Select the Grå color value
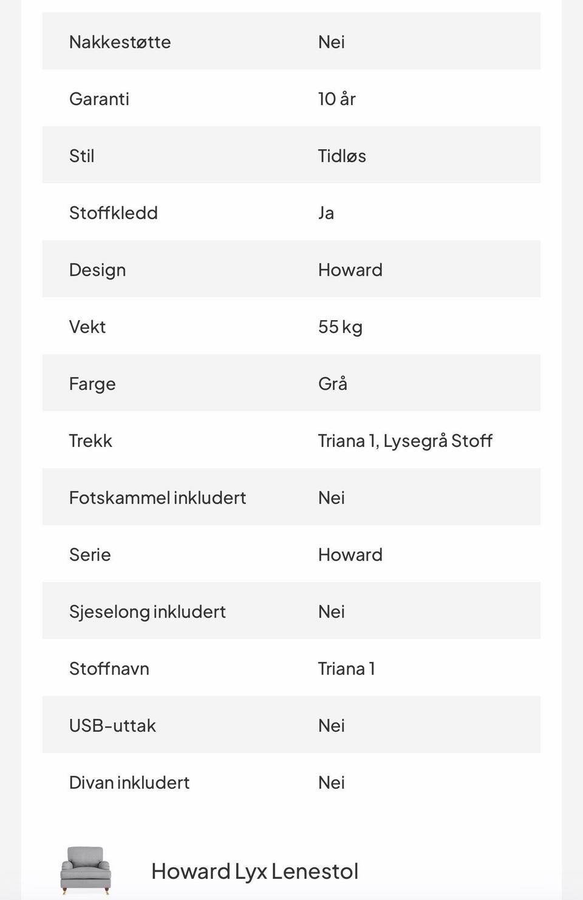This screenshot has height=900, width=583. tap(333, 383)
